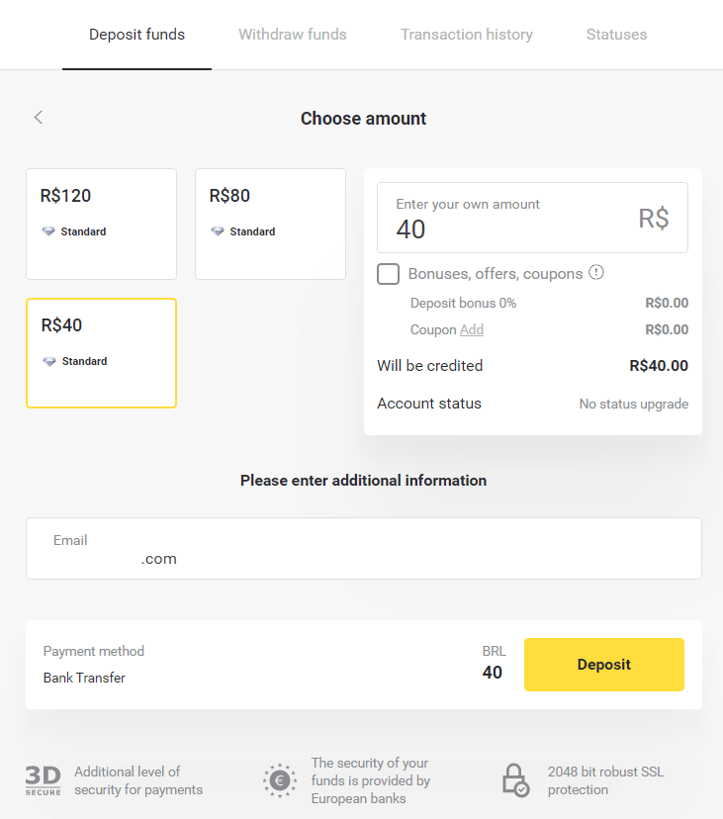Viewport: 723px width, 819px height.
Task: Open the Statuses tab
Action: (x=616, y=34)
